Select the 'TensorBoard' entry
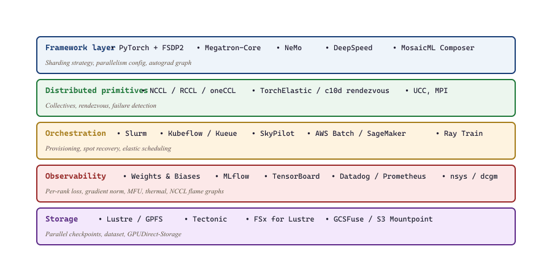 [296, 176]
